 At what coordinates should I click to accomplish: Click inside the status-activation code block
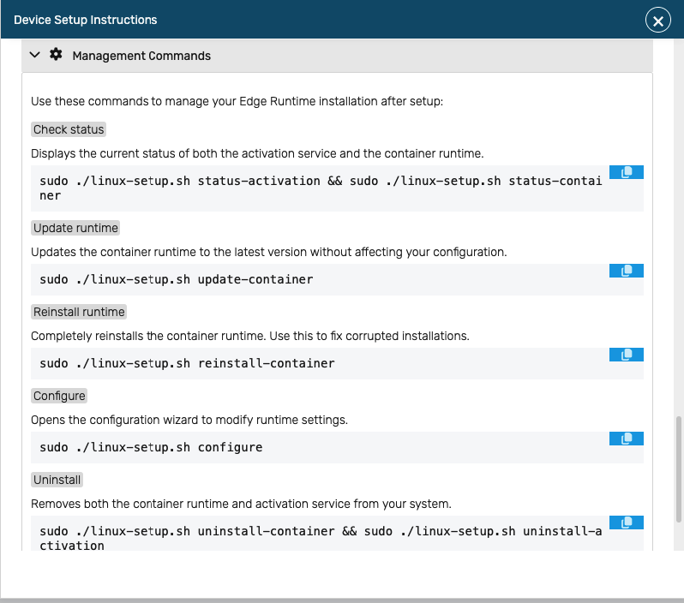[320, 188]
